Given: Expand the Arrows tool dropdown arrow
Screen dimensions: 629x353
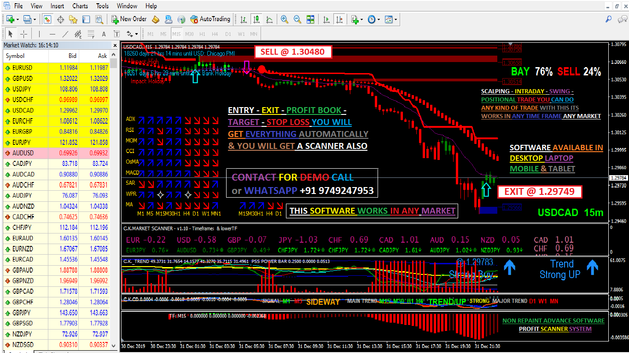Looking at the screenshot, I should [x=137, y=34].
